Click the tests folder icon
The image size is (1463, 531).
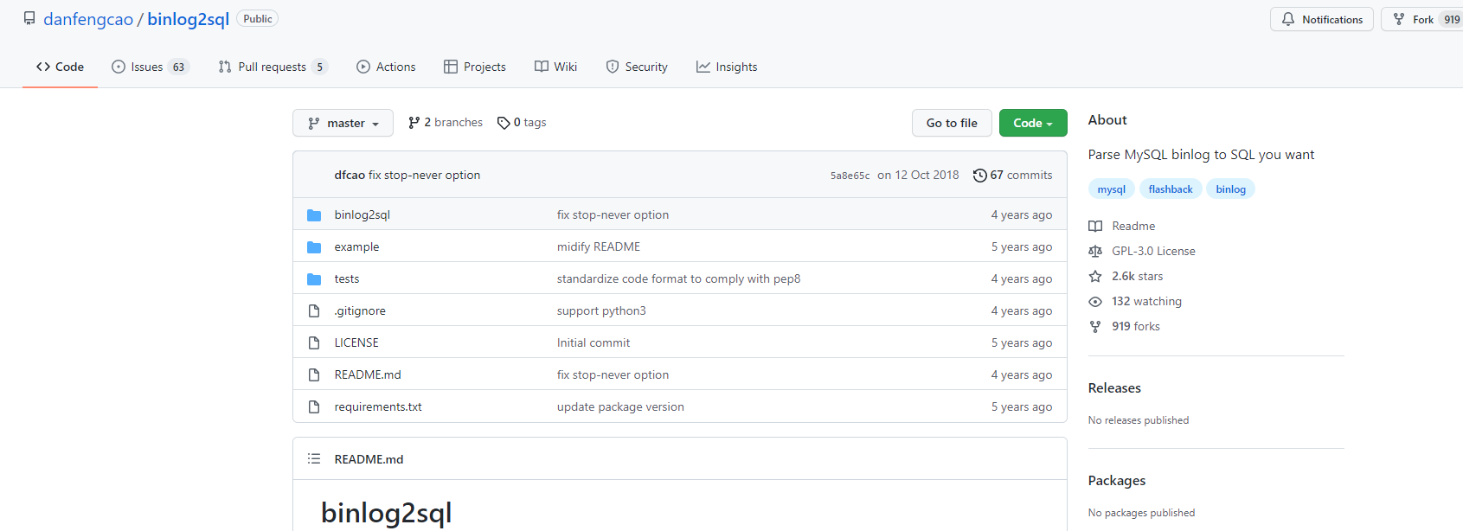(314, 278)
